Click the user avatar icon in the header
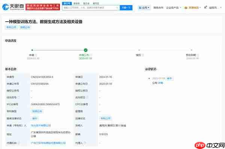Screen dimensions: 225x149 [x=205, y=7]
